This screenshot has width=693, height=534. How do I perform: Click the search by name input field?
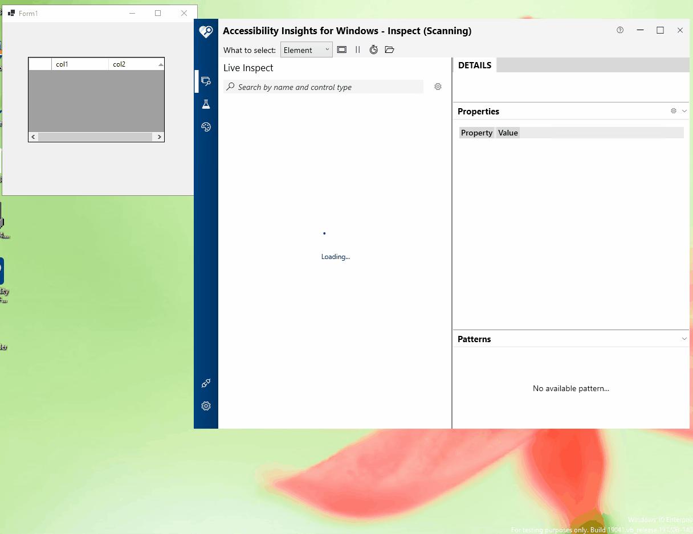click(x=323, y=87)
